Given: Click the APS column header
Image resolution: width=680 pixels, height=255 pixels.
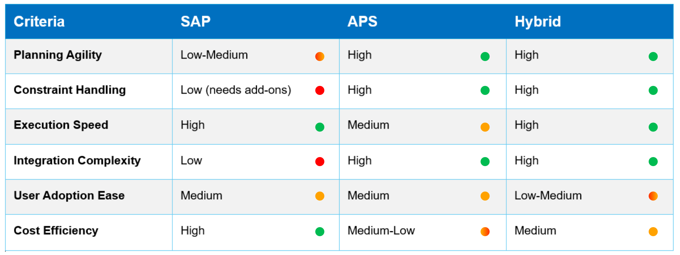Looking at the screenshot, I should click(362, 21).
